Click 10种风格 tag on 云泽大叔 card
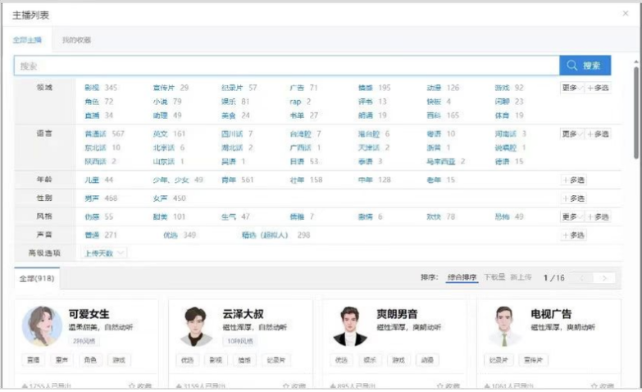This screenshot has width=642, height=392. click(x=239, y=341)
